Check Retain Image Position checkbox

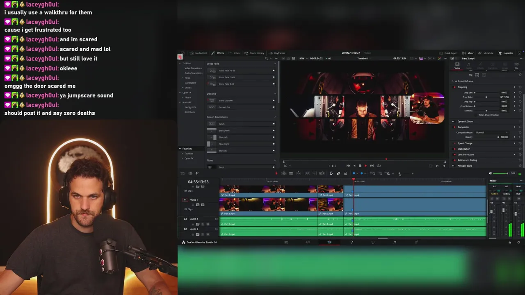477,115
